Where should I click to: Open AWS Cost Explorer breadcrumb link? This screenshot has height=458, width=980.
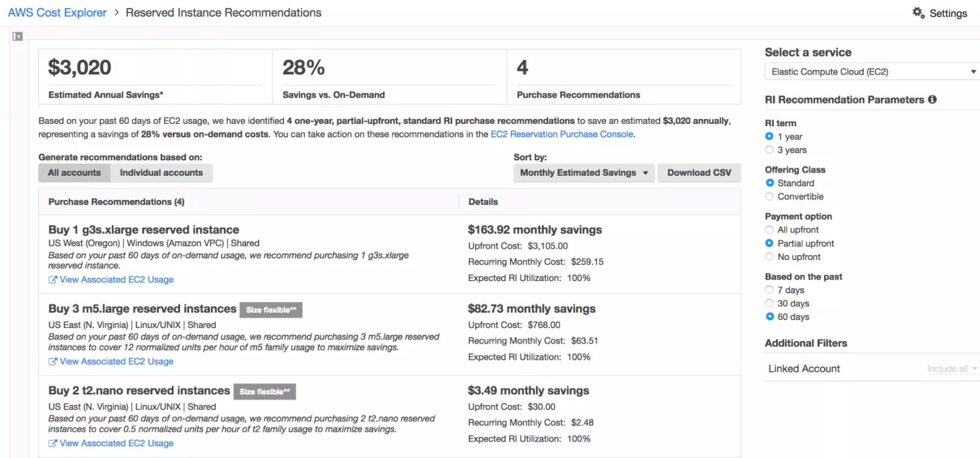coord(57,12)
